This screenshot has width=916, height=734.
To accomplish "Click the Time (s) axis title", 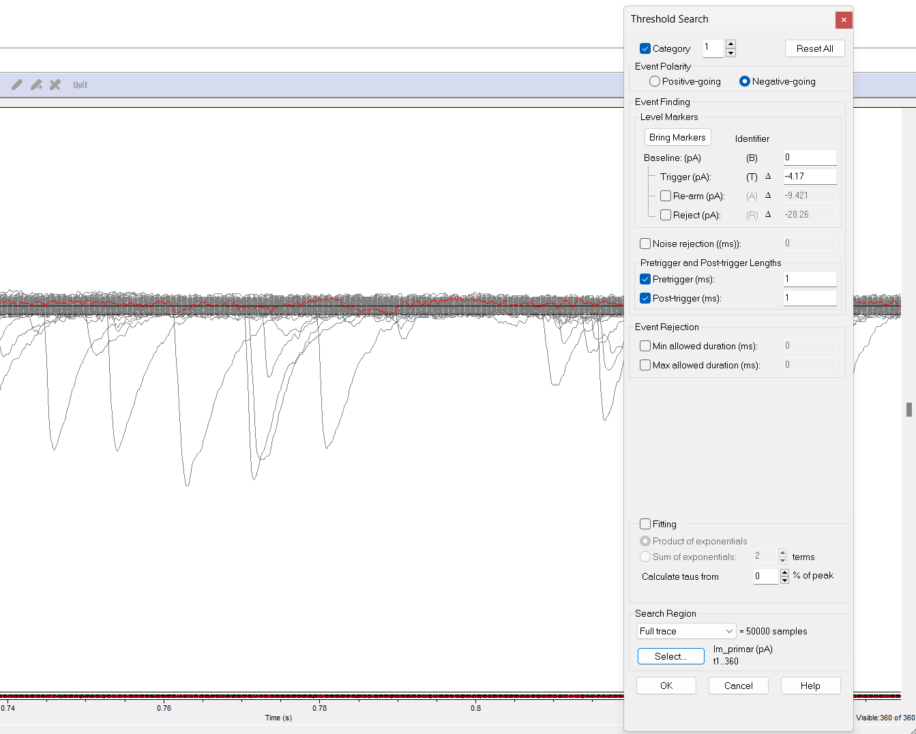I will point(278,718).
